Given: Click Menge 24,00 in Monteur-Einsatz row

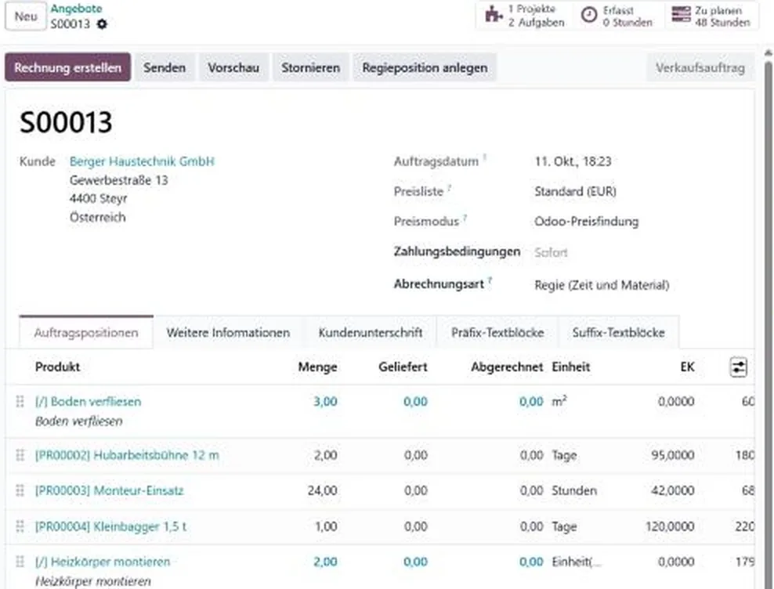Looking at the screenshot, I should point(322,490).
